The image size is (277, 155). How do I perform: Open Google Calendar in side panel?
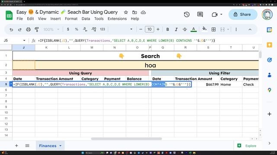coord(269,30)
